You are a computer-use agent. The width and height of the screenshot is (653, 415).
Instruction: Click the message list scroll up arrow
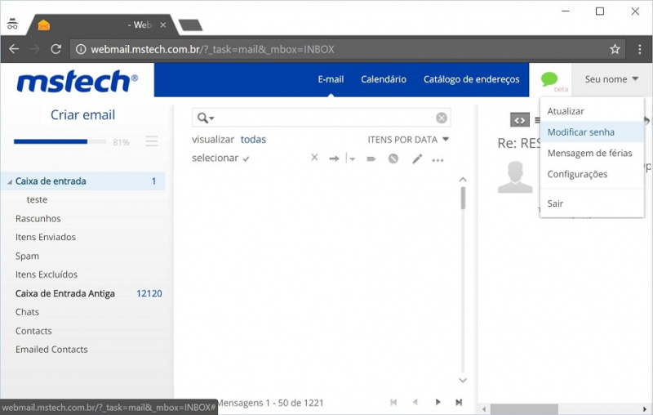[463, 180]
